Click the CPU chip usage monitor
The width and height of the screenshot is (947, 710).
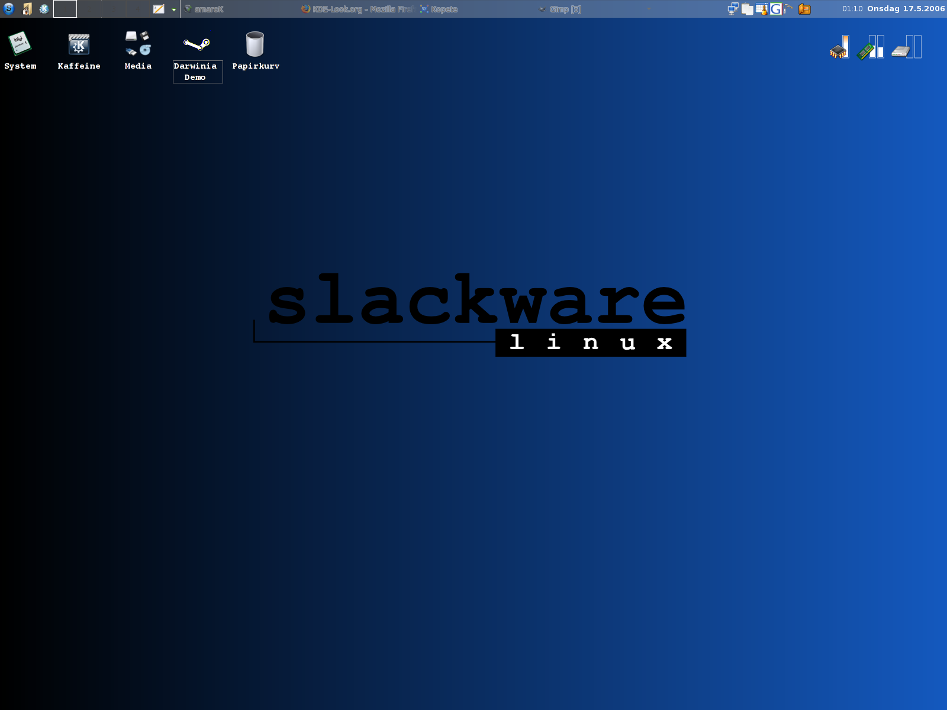[840, 47]
